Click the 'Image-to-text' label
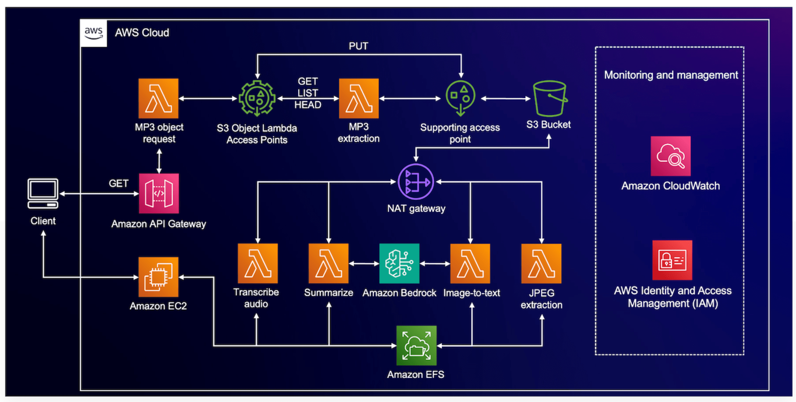This screenshot has height=402, width=796. pyautogui.click(x=472, y=293)
